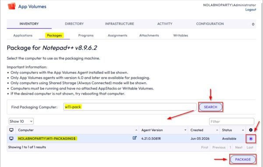Click the Filter input box
This screenshot has height=167, width=263.
coord(231,121)
